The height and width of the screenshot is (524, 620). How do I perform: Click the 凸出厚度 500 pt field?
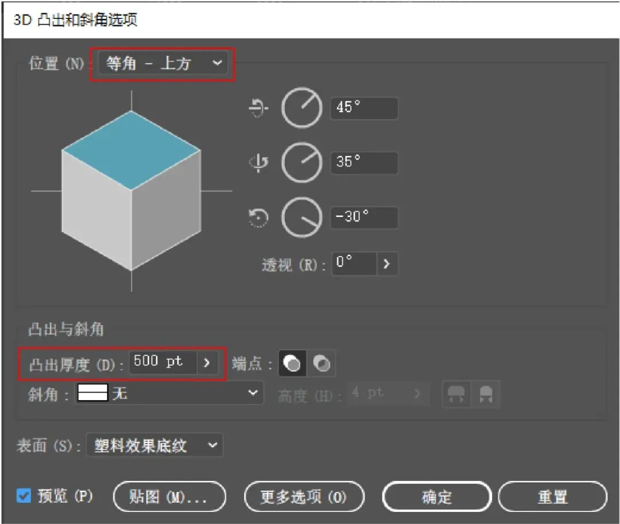point(162,363)
